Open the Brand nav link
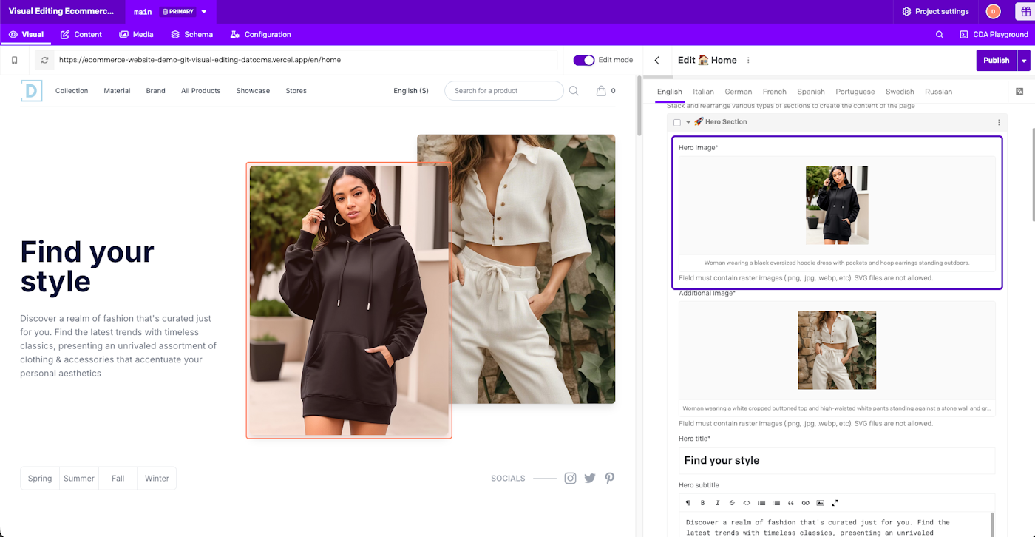 pos(155,91)
